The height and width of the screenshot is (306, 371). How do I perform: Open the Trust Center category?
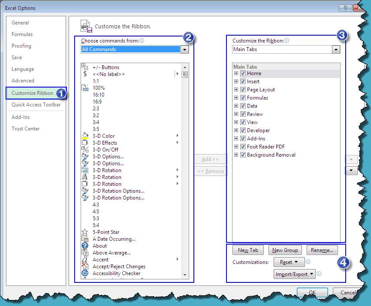pyautogui.click(x=26, y=129)
